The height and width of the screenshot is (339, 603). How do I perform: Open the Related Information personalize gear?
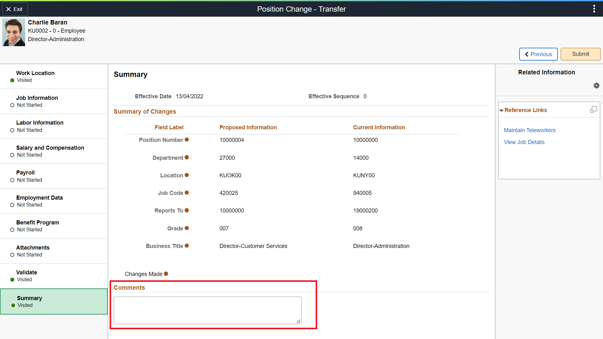point(596,85)
